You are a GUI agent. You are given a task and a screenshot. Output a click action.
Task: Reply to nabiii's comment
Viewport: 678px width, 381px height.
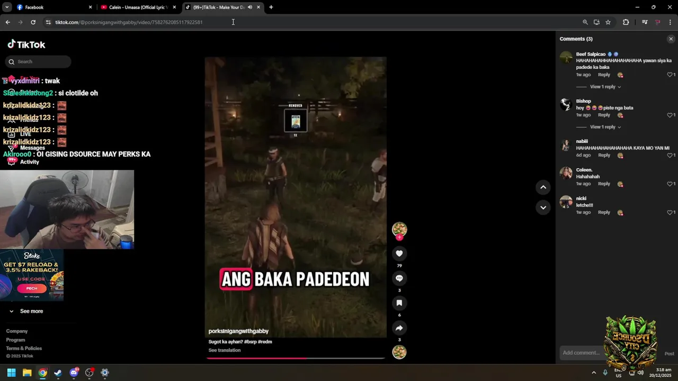(x=604, y=155)
